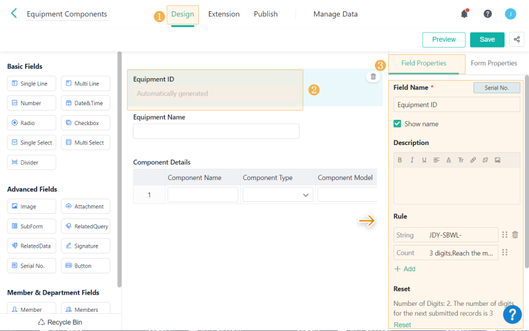Add a Radio field from Basic Fields
529x331 pixels.
pos(32,123)
